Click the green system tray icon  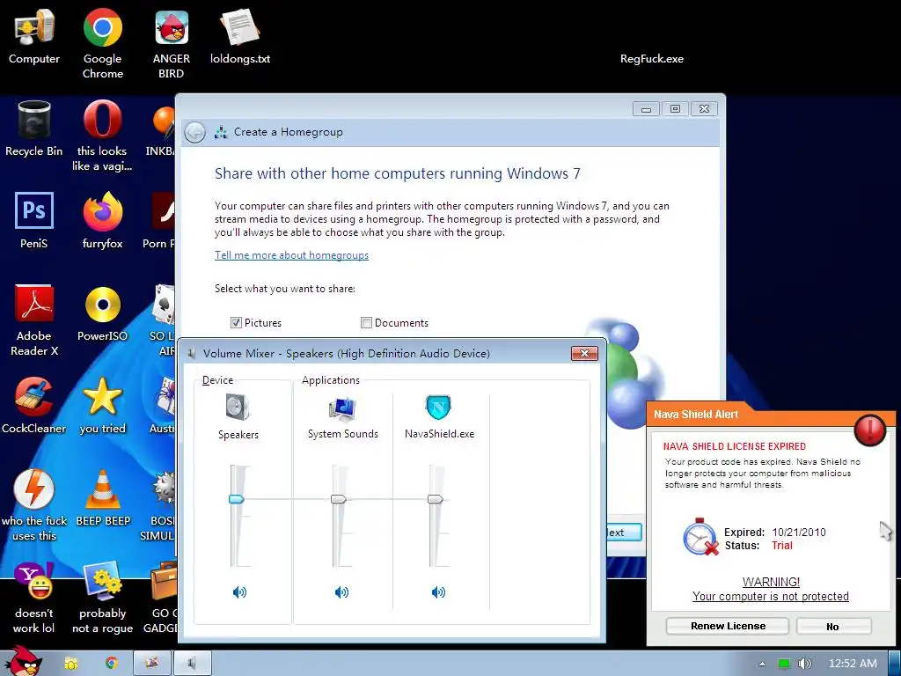point(784,664)
